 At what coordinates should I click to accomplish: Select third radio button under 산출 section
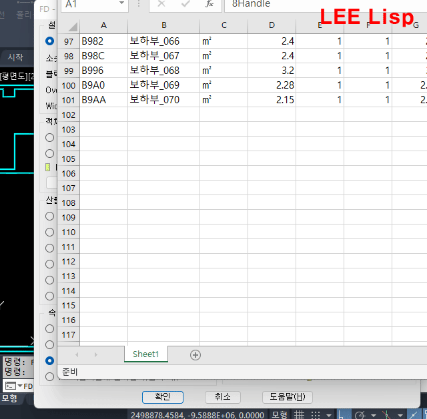click(x=49, y=248)
